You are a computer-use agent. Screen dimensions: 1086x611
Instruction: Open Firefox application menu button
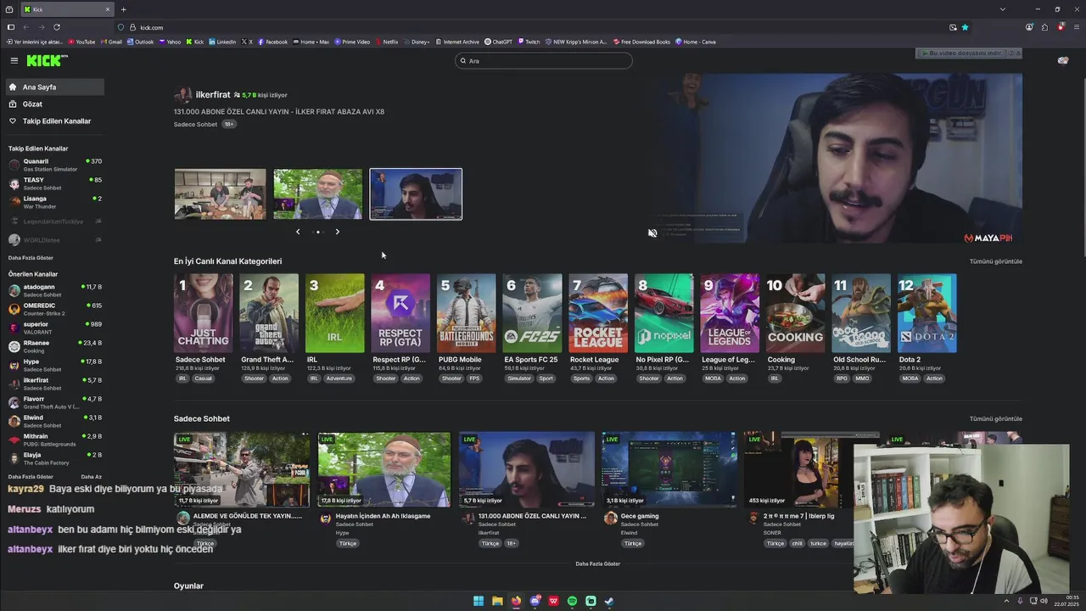coord(1075,27)
